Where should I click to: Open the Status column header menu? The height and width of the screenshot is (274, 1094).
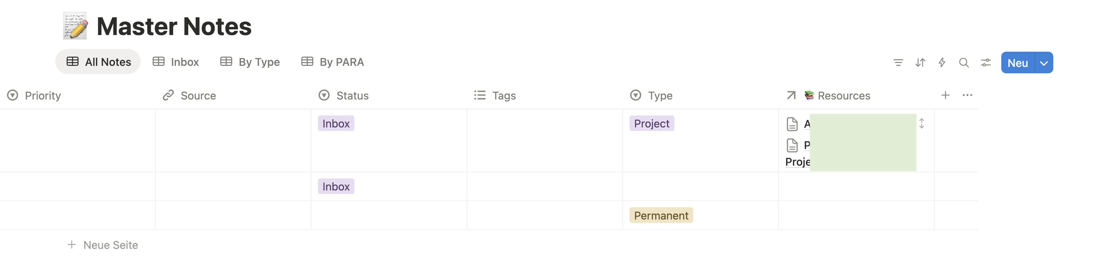pyautogui.click(x=352, y=96)
